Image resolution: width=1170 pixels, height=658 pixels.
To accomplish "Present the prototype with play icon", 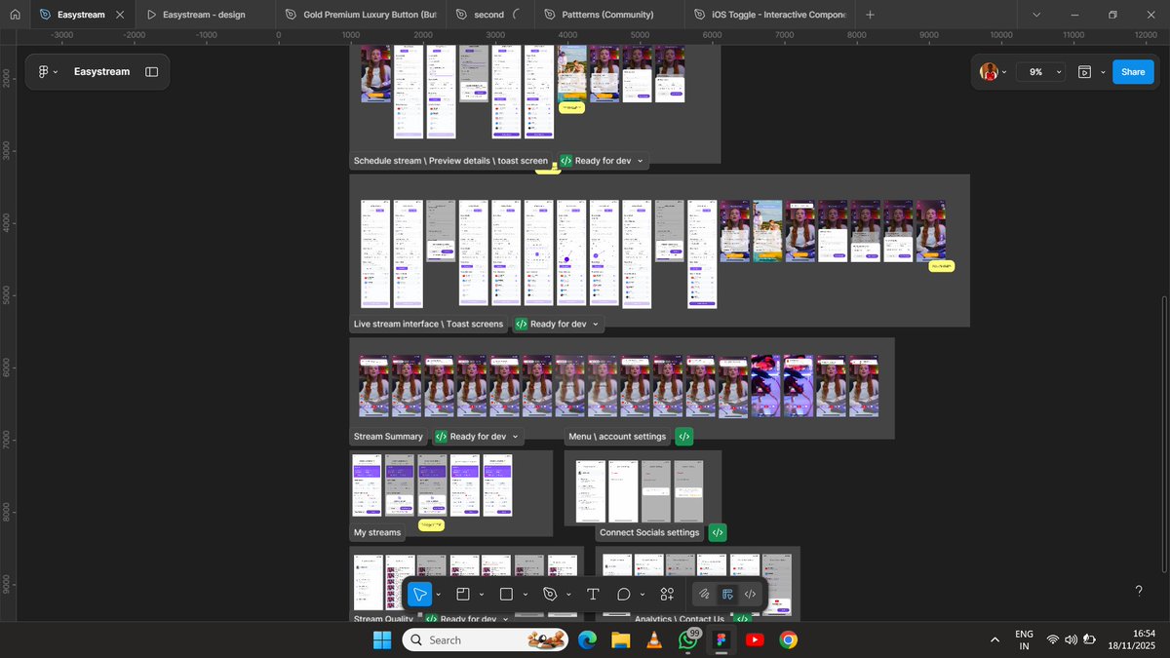I will click(x=1084, y=71).
